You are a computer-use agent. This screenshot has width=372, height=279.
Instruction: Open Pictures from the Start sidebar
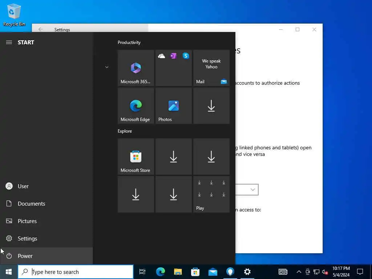click(x=46, y=221)
